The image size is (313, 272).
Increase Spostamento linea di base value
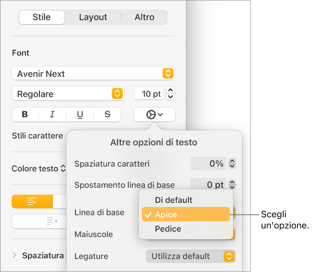pyautogui.click(x=232, y=182)
